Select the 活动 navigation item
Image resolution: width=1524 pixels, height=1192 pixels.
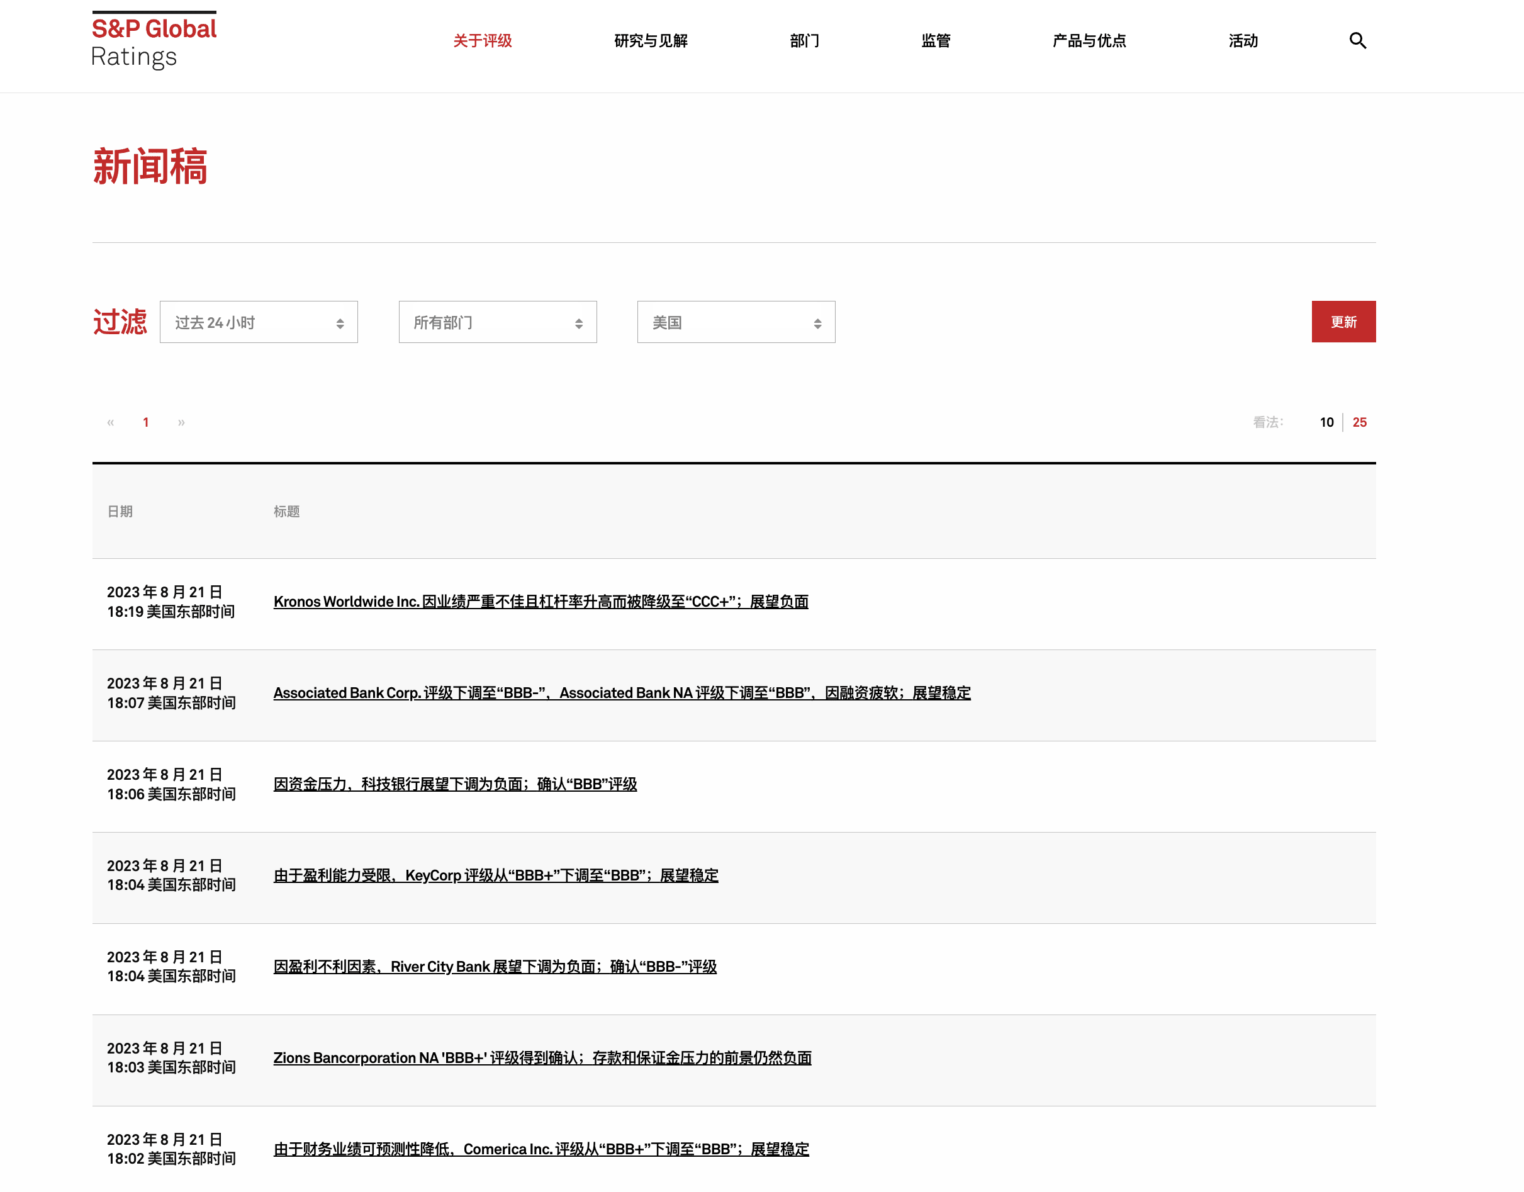(1242, 40)
